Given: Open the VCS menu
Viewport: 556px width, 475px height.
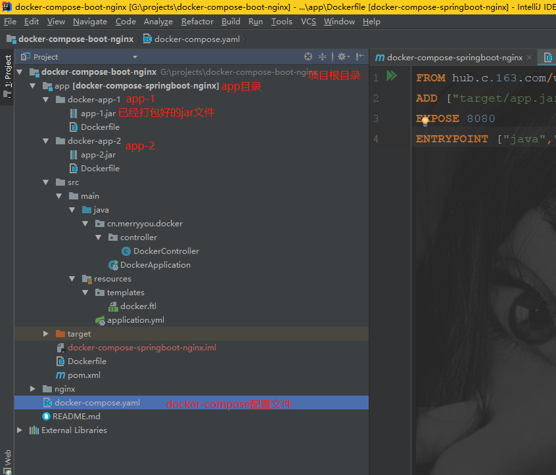Looking at the screenshot, I should (308, 22).
